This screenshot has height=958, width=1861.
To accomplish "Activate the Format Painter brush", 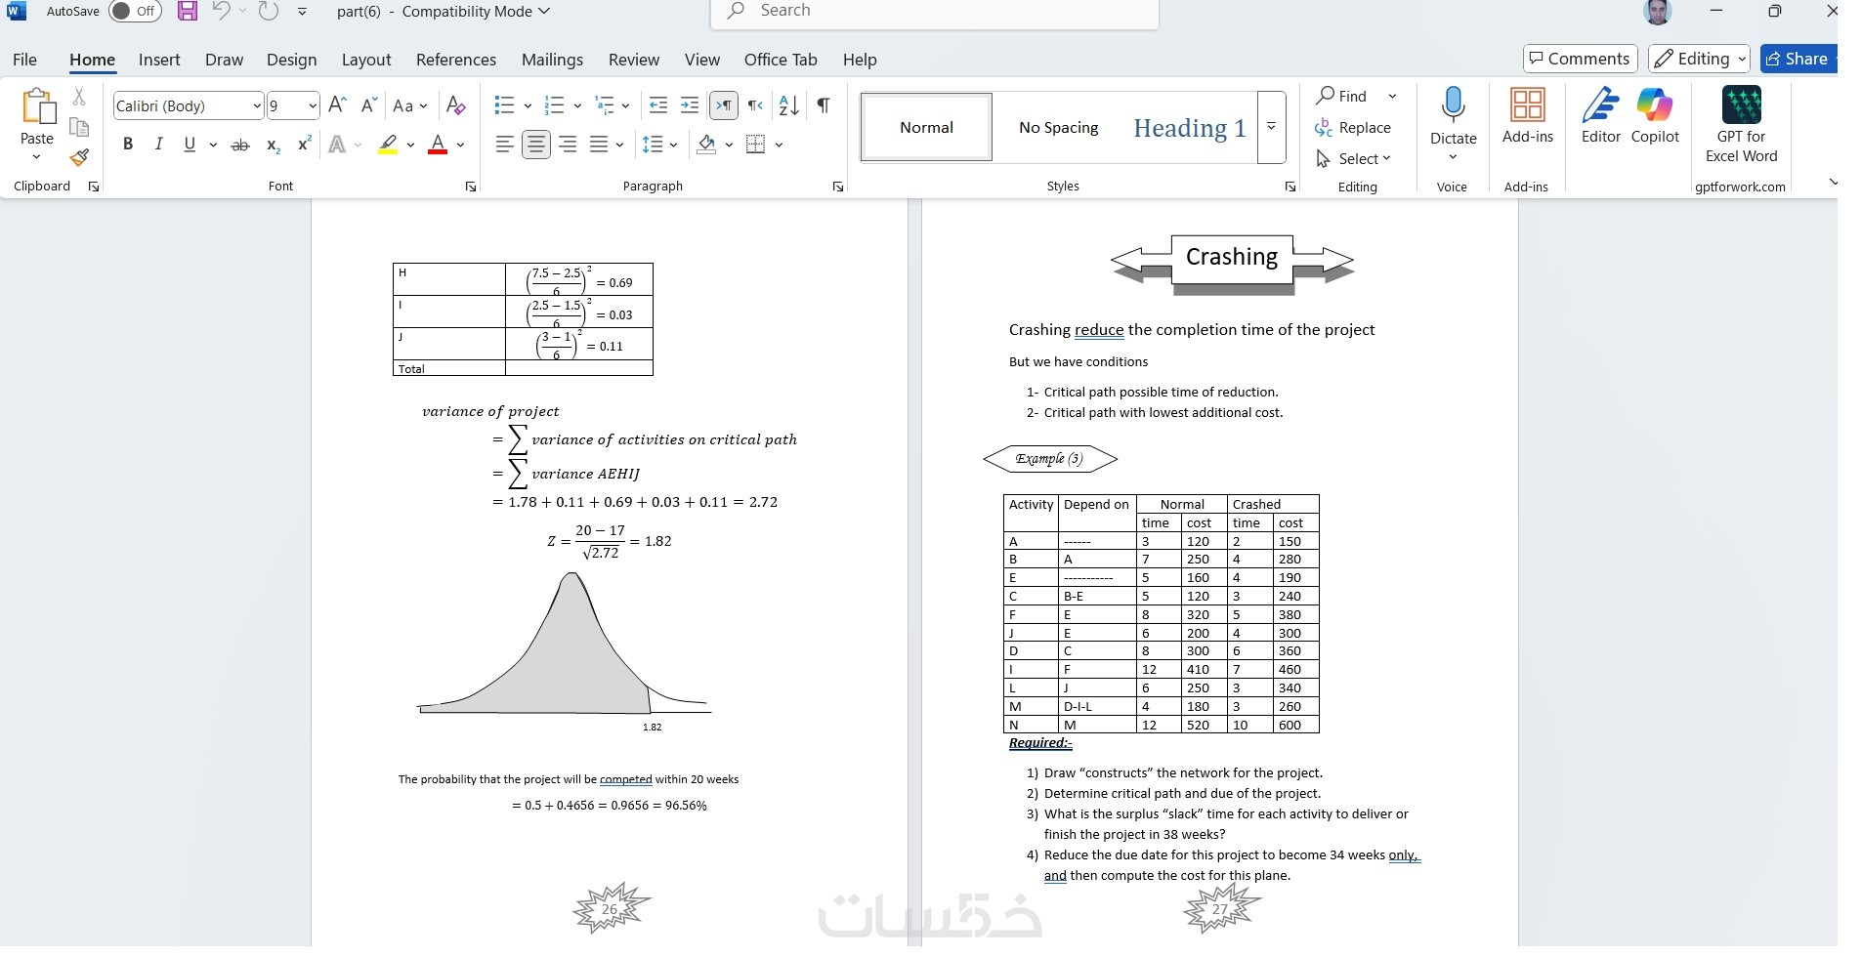I will coord(79,157).
